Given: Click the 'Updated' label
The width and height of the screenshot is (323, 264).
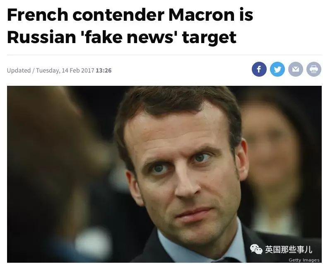Looking at the screenshot, I should click(19, 70).
